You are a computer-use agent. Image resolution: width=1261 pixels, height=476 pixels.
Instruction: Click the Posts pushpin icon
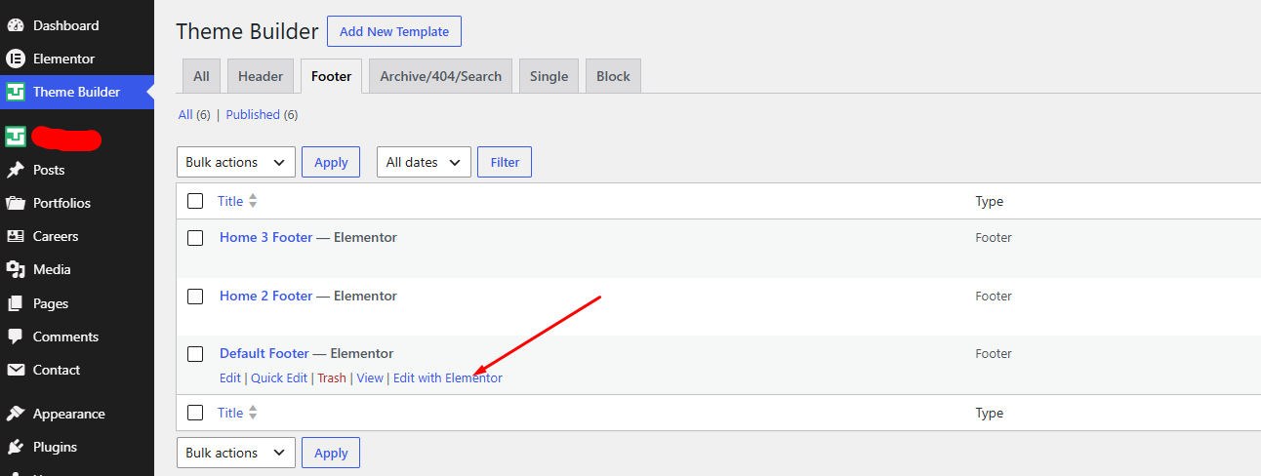click(15, 170)
